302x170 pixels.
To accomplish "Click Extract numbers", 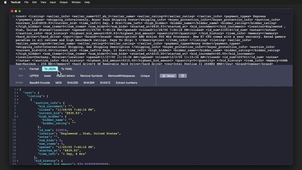I will pos(126,83).
